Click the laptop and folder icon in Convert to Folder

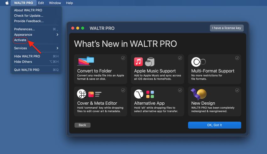[86, 61]
